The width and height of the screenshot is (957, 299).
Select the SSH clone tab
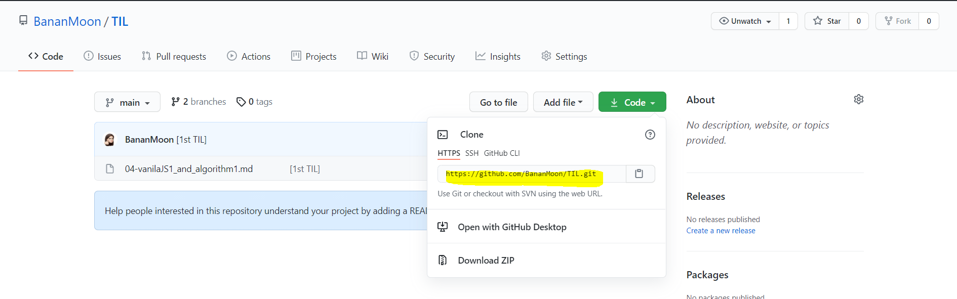472,153
